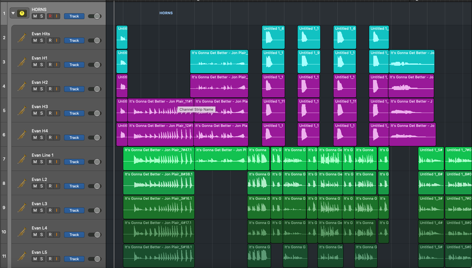This screenshot has width=472, height=268.
Task: Click the on/off slider on Evan L5
Action: point(94,259)
